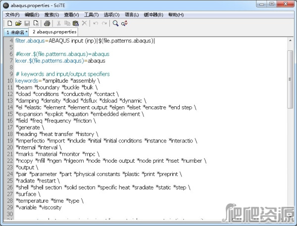Click the Open file folder icon
The height and width of the screenshot is (226, 297).
pyautogui.click(x=18, y=23)
